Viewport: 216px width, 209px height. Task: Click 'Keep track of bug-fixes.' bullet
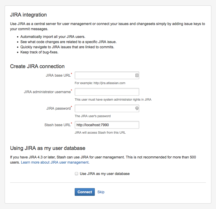point(39,52)
